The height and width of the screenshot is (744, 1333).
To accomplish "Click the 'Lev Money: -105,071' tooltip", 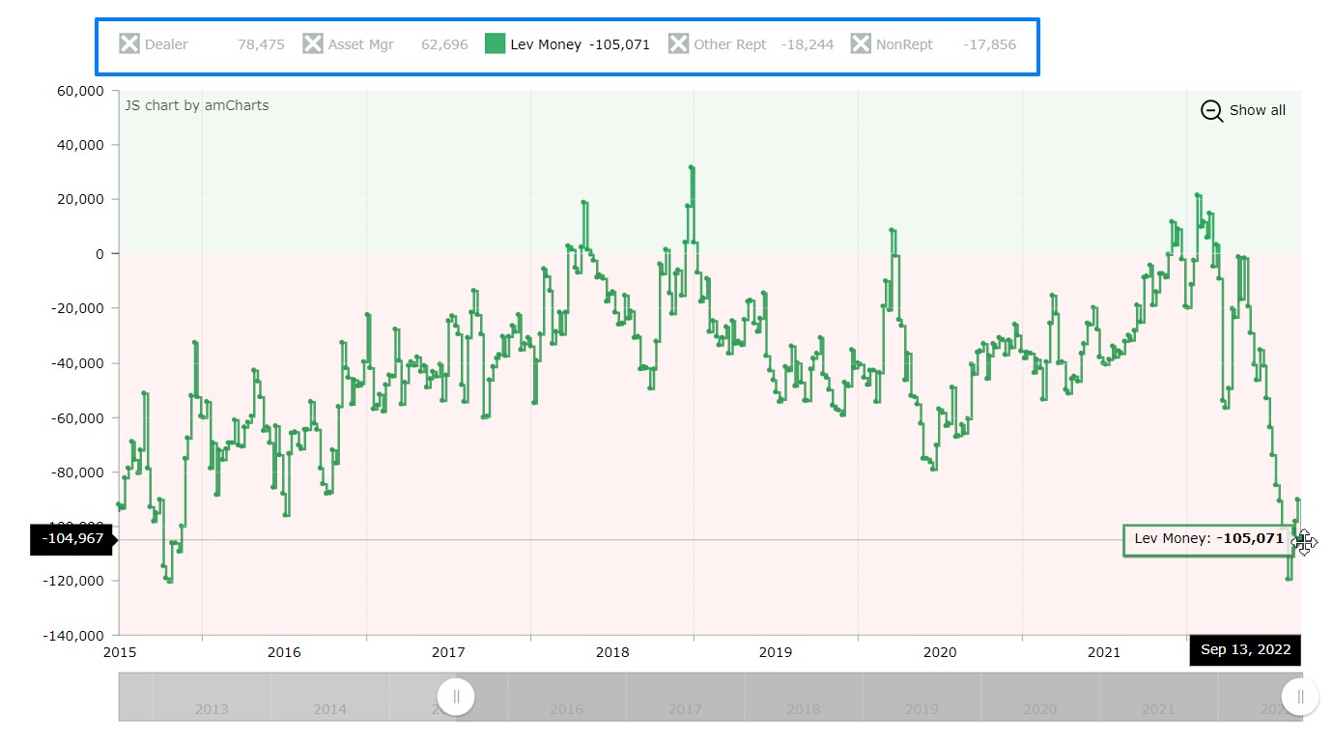I will tap(1207, 539).
